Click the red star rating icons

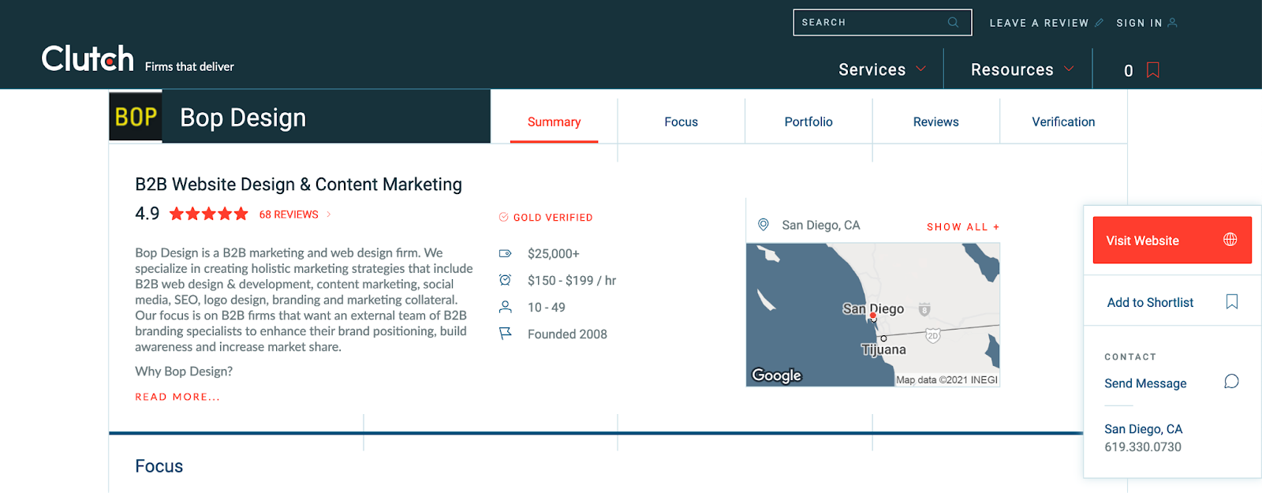pos(208,214)
